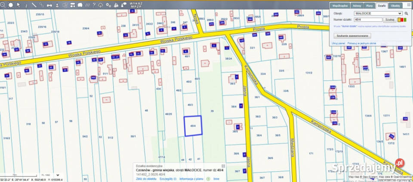Switch to the Adresy tab
Image resolution: width=413 pixels, height=182 pixels.
(x=357, y=6)
